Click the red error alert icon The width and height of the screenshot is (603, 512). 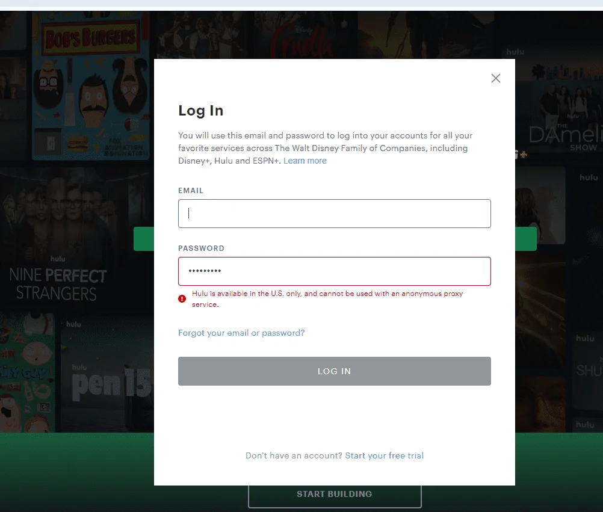pos(182,298)
